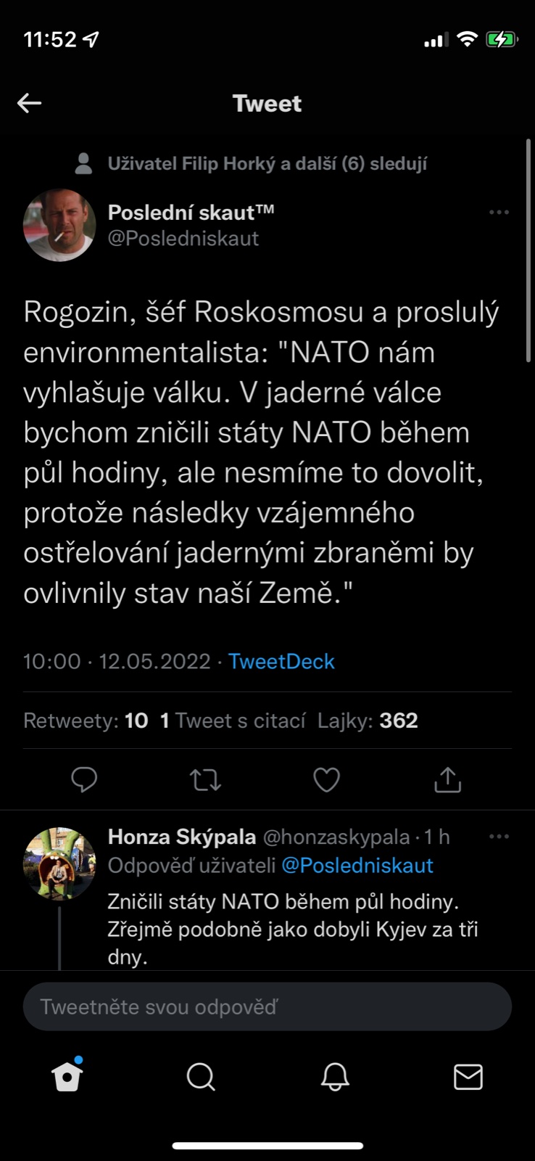View the list of 10 Retweety
Viewport: 535px width, 1161px height.
coord(86,721)
